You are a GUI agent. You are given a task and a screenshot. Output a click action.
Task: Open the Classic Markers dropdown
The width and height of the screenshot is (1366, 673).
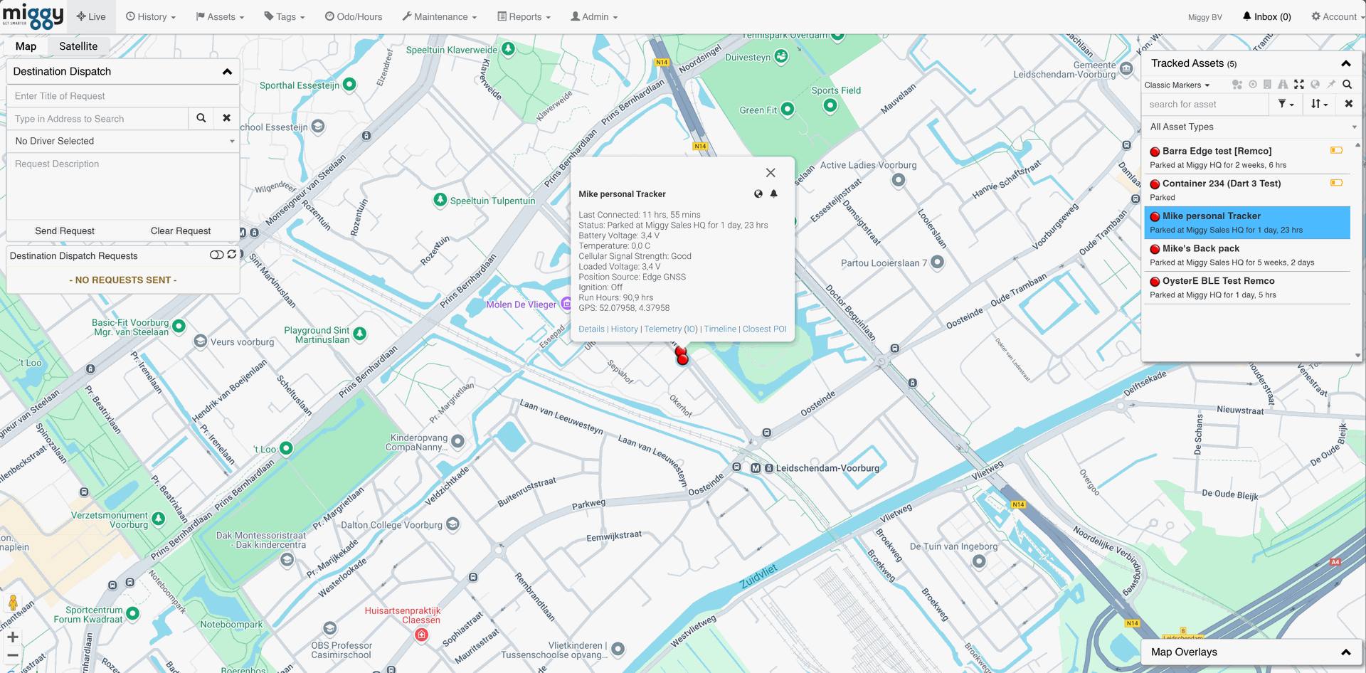[1177, 85]
